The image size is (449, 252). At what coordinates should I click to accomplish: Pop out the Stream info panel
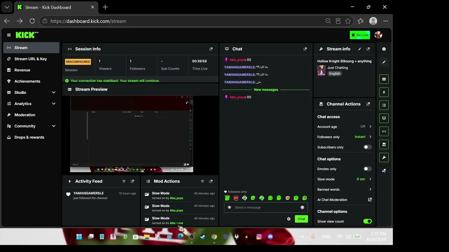click(x=368, y=49)
